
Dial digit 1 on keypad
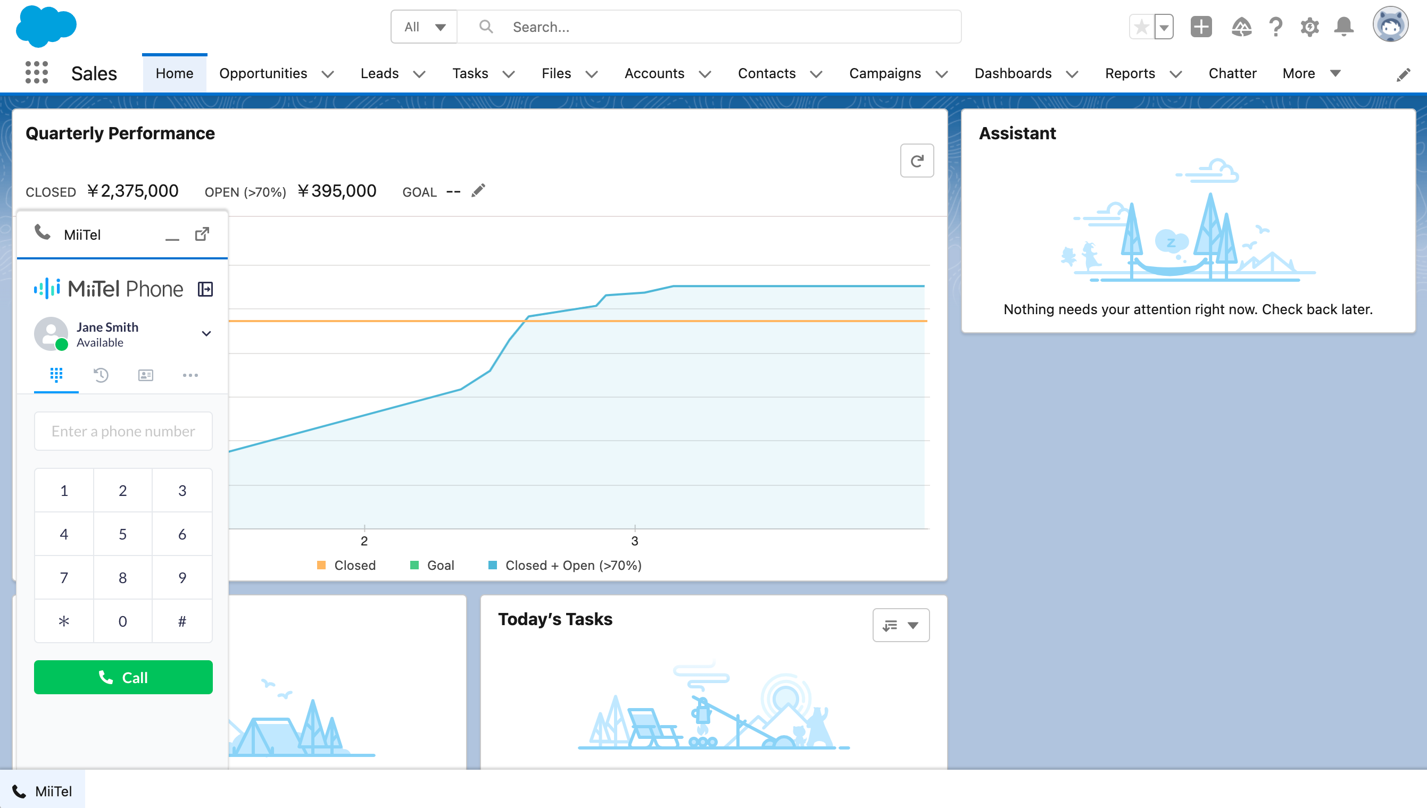pyautogui.click(x=64, y=491)
